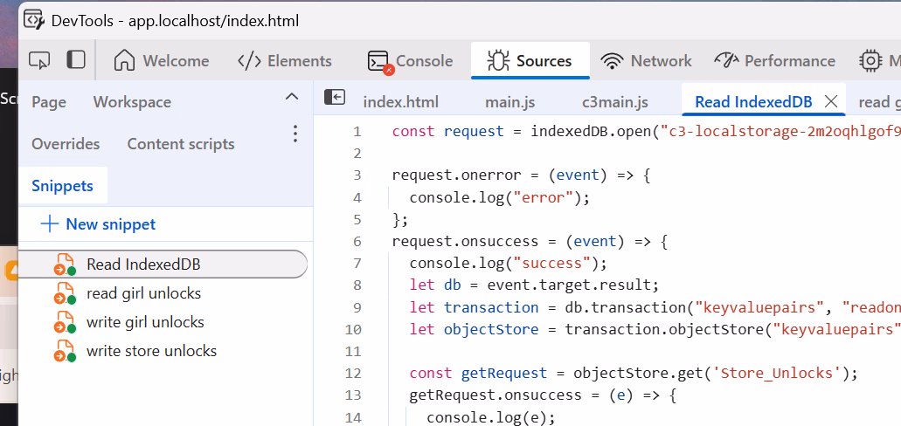
Task: Open the Content scripts tab
Action: pos(181,144)
